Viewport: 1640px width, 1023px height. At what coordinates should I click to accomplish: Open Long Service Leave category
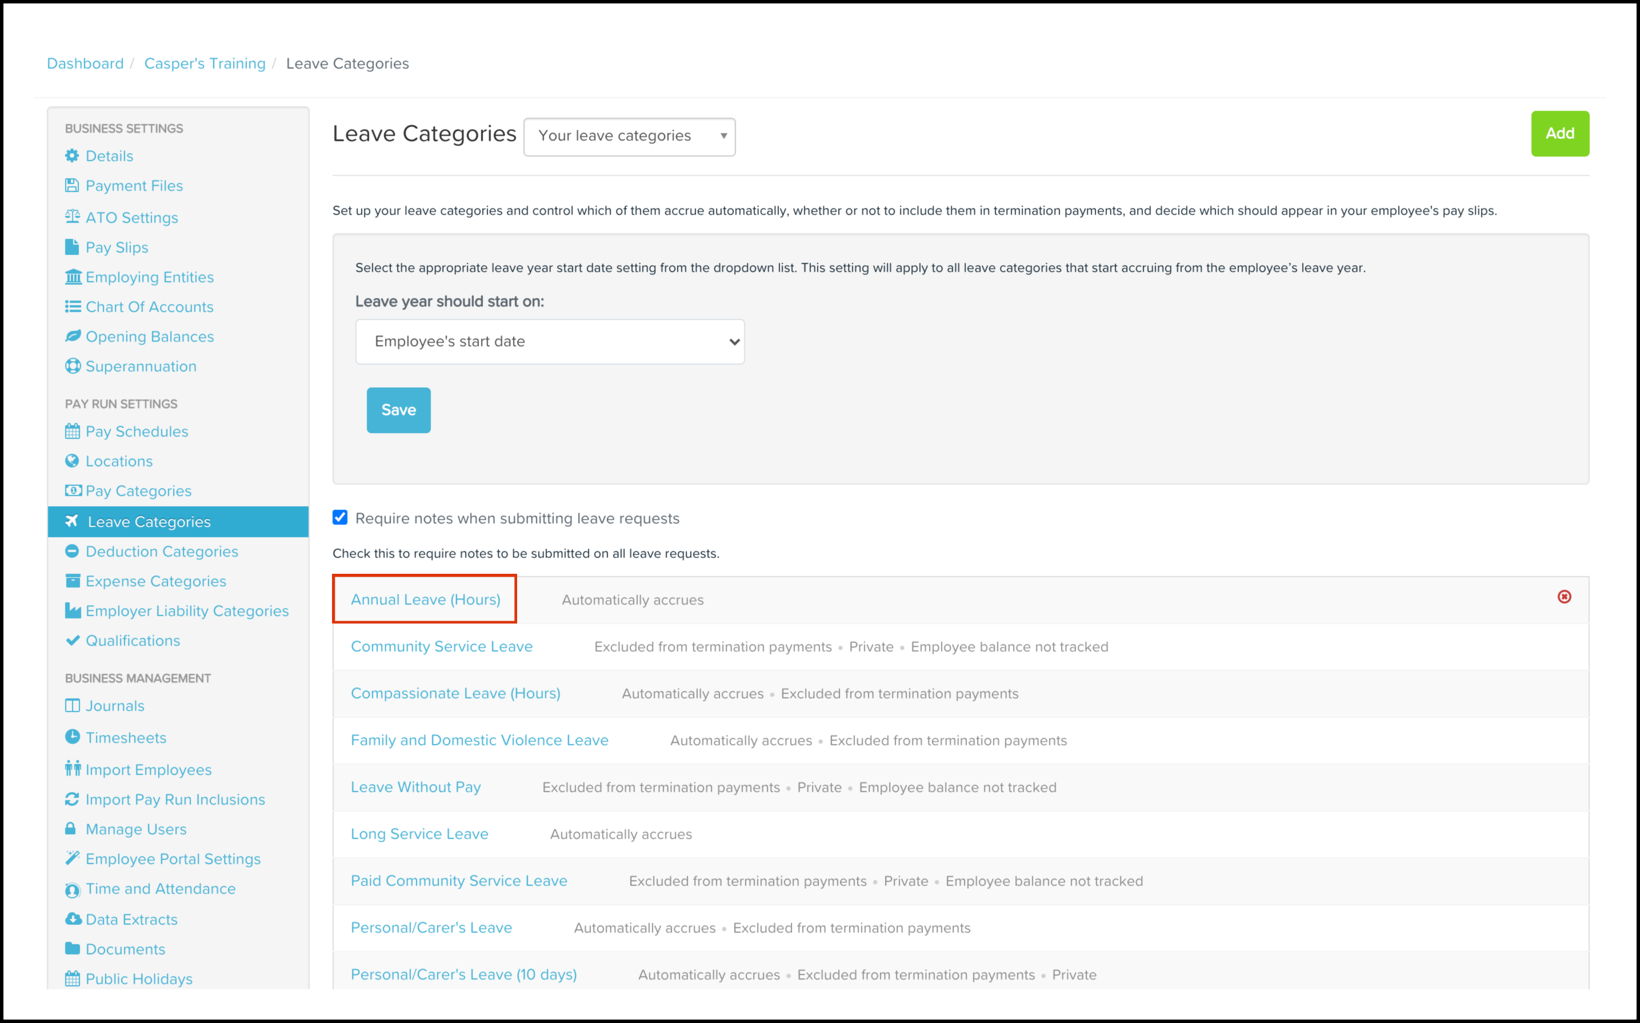click(x=419, y=834)
